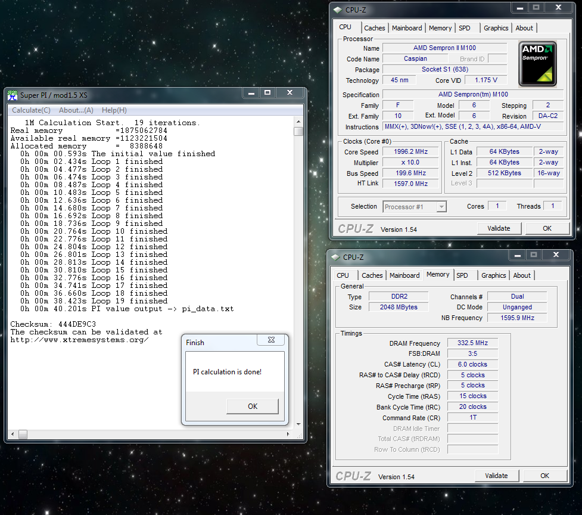Close the Super PI window
Viewport: 582px width, 515px height.
290,93
